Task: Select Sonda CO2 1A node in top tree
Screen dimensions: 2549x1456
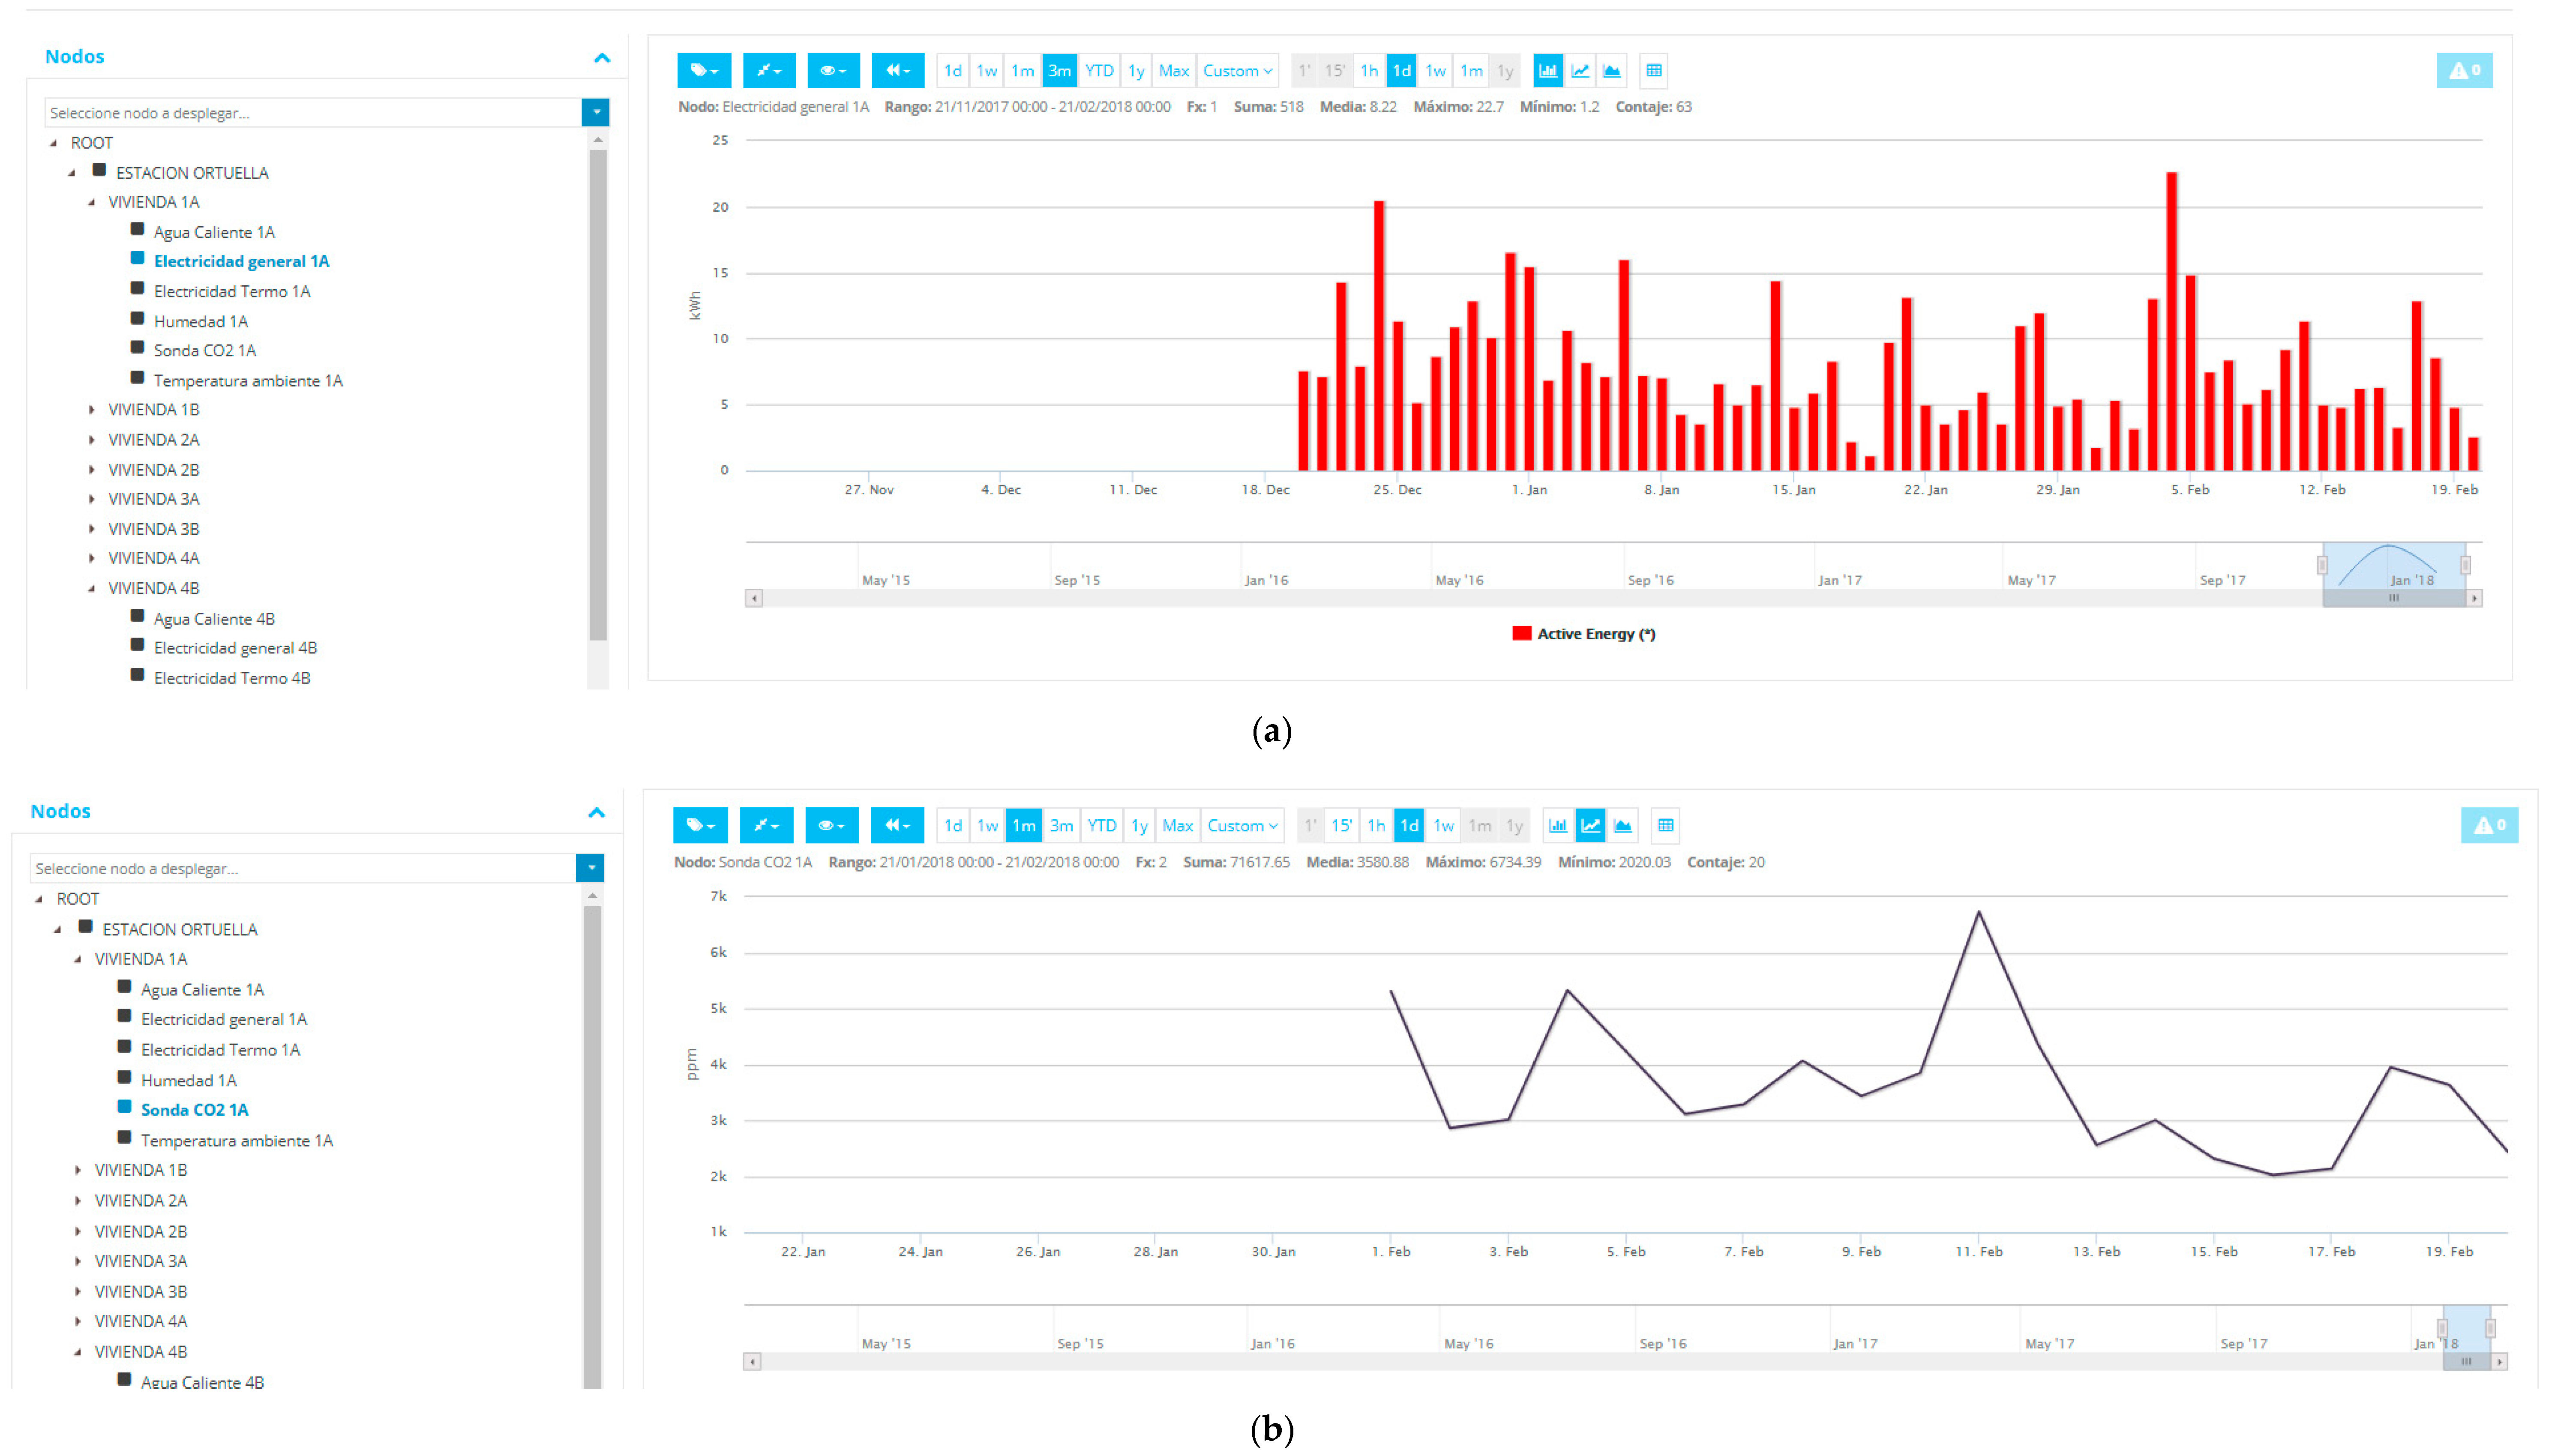Action: tap(204, 350)
